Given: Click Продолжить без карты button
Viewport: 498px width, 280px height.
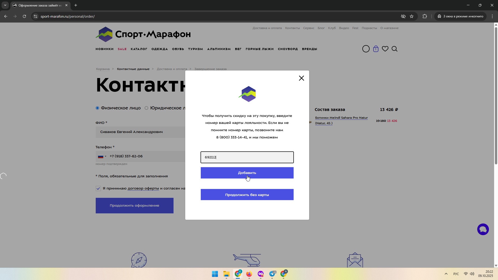Looking at the screenshot, I should 247,195.
